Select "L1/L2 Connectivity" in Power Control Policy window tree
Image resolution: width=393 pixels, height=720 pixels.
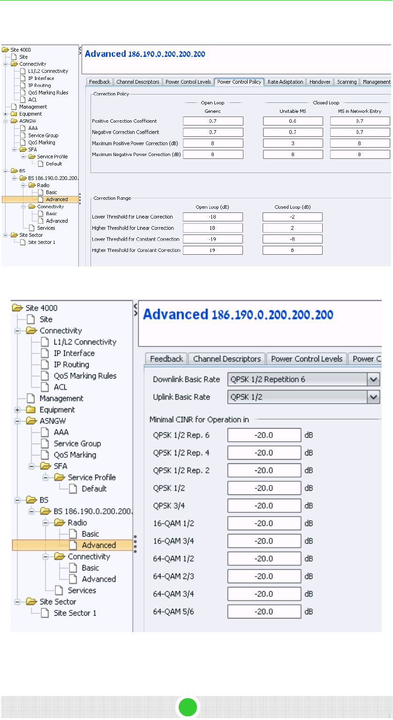[x=48, y=71]
